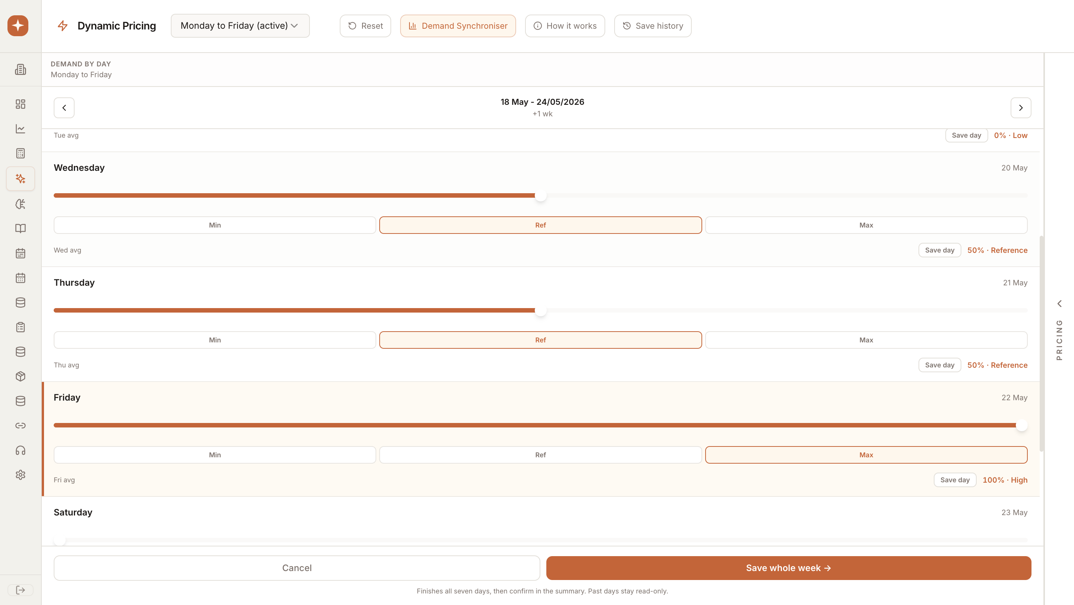This screenshot has height=605, width=1074.
Task: Save day for Wednesday
Action: 940,250
